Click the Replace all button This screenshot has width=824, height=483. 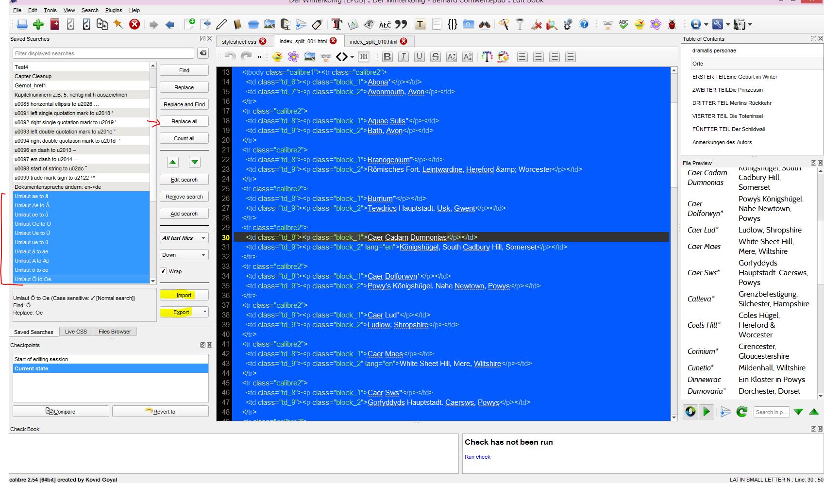tap(184, 121)
